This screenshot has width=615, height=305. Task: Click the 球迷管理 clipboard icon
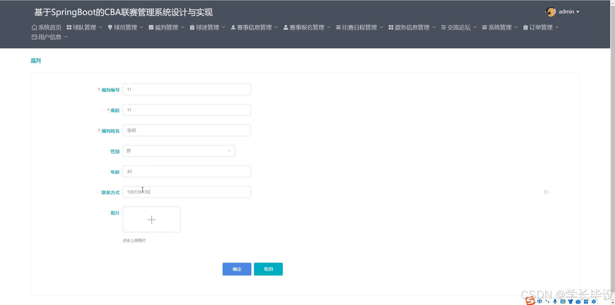tap(192, 28)
